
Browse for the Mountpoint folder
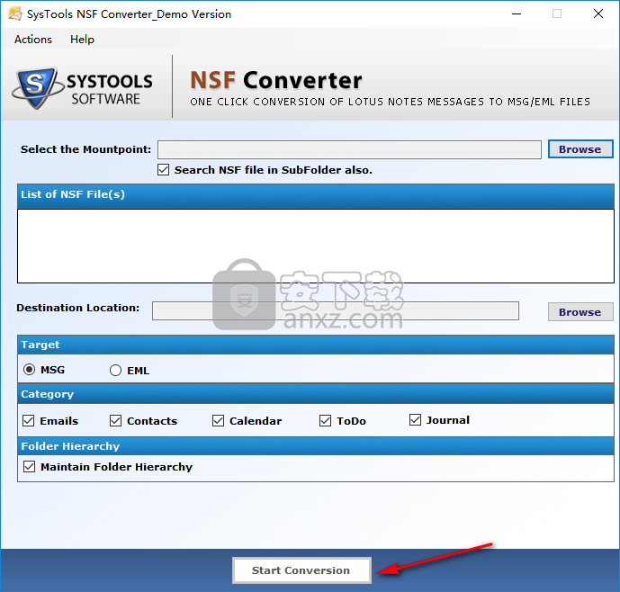(580, 149)
